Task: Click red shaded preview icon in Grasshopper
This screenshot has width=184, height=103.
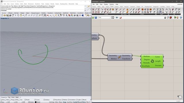Action: tap(171, 18)
